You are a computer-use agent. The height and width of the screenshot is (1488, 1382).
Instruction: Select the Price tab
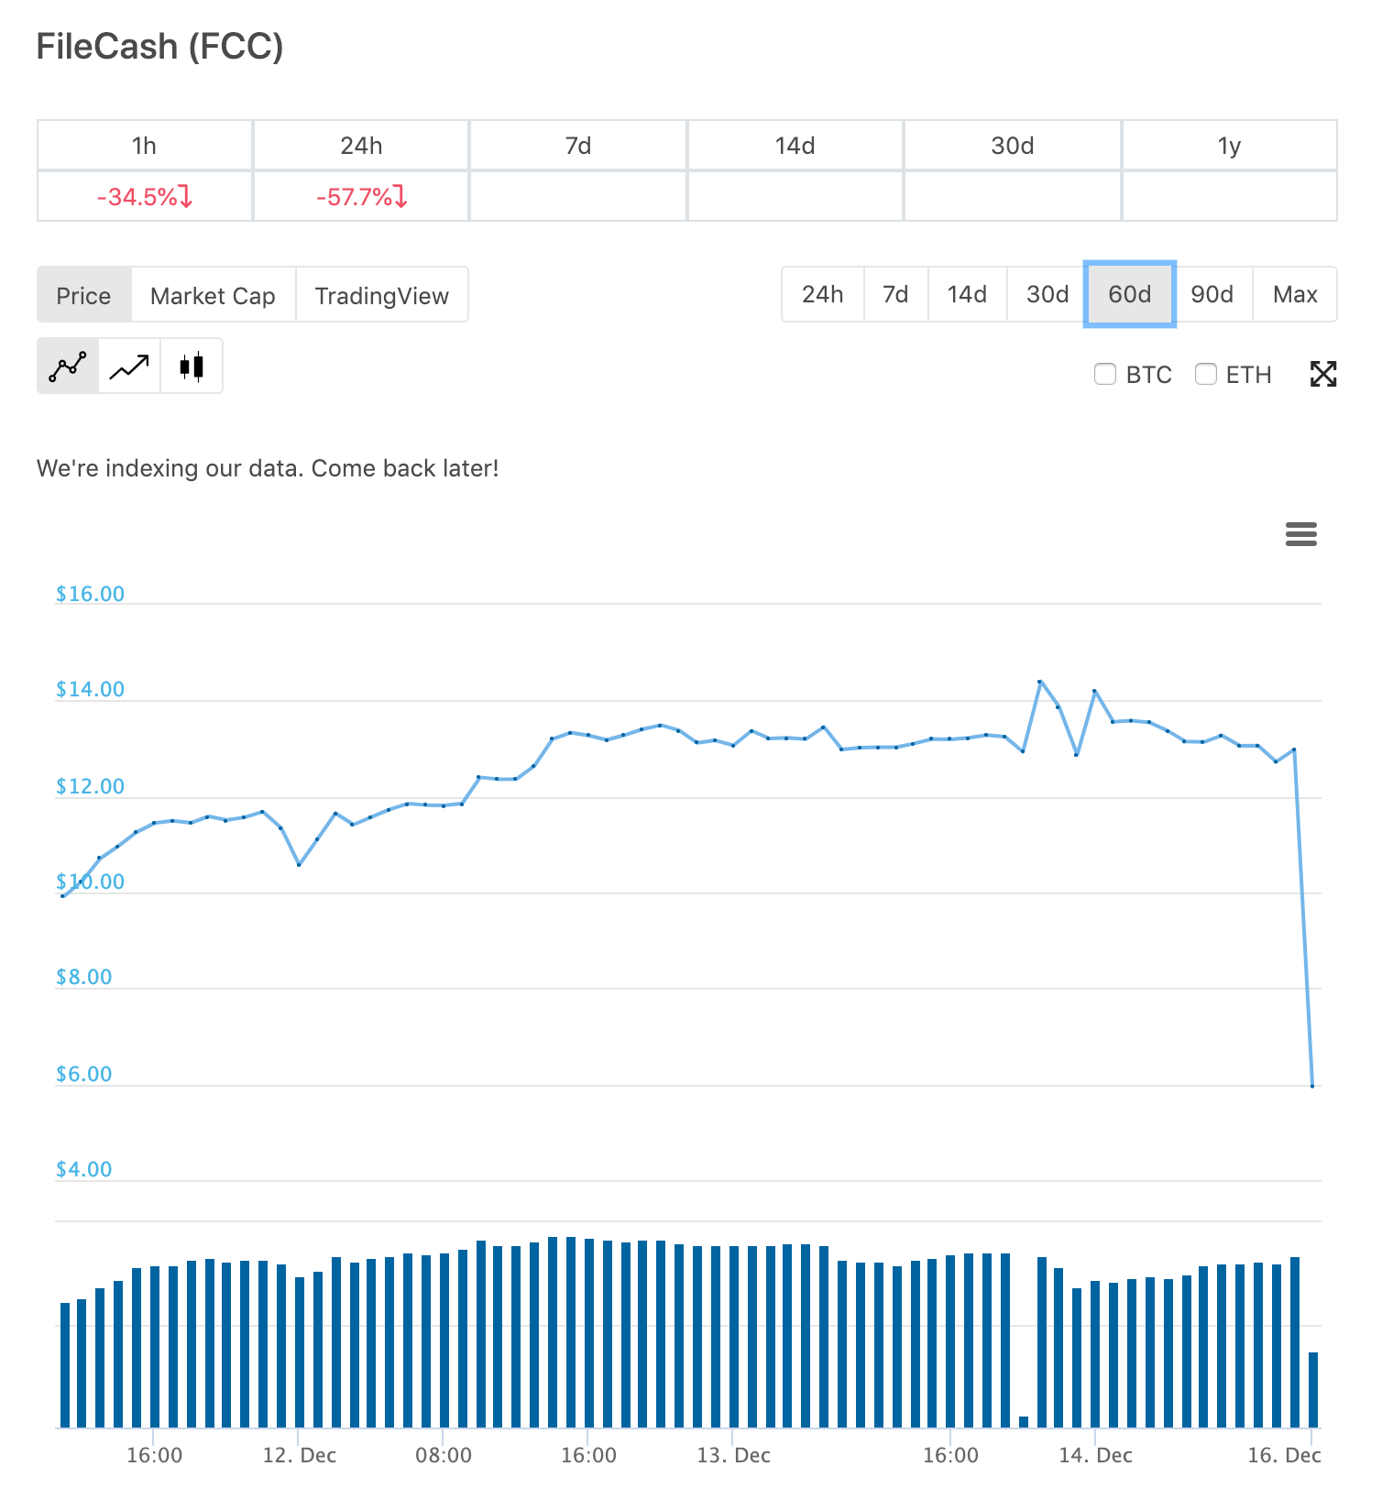pos(83,295)
